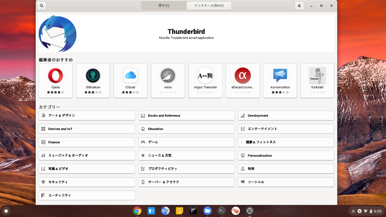386x217 pixels.
Task: Open the セキュリティ category
Action: [x=87, y=182]
